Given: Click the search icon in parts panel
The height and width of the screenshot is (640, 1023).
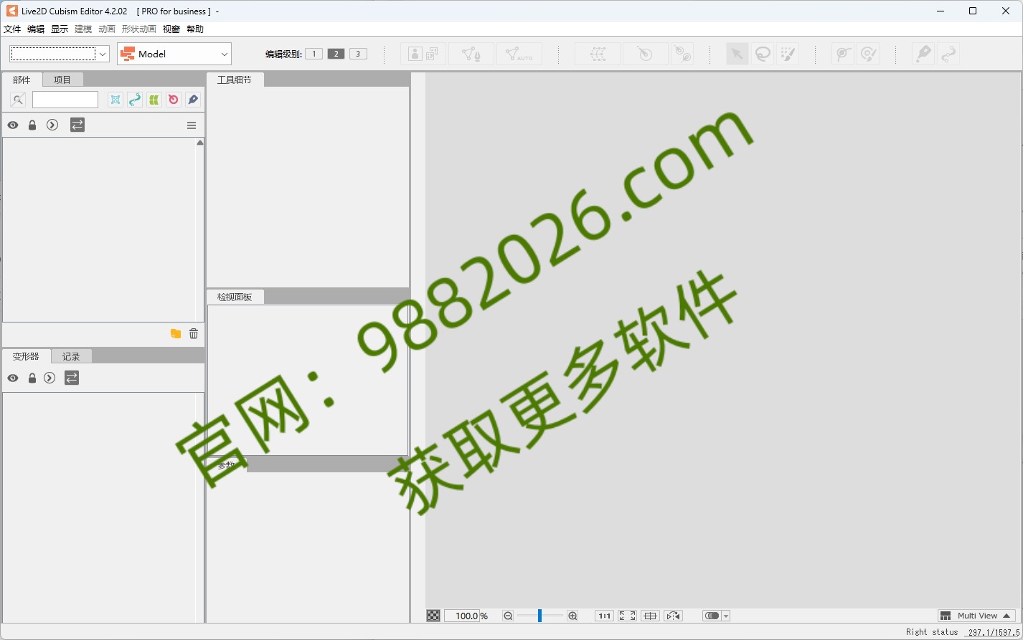Looking at the screenshot, I should pyautogui.click(x=18, y=100).
